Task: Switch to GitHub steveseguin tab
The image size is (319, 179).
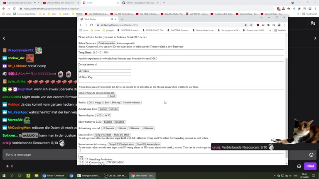Action: [x=140, y=3]
